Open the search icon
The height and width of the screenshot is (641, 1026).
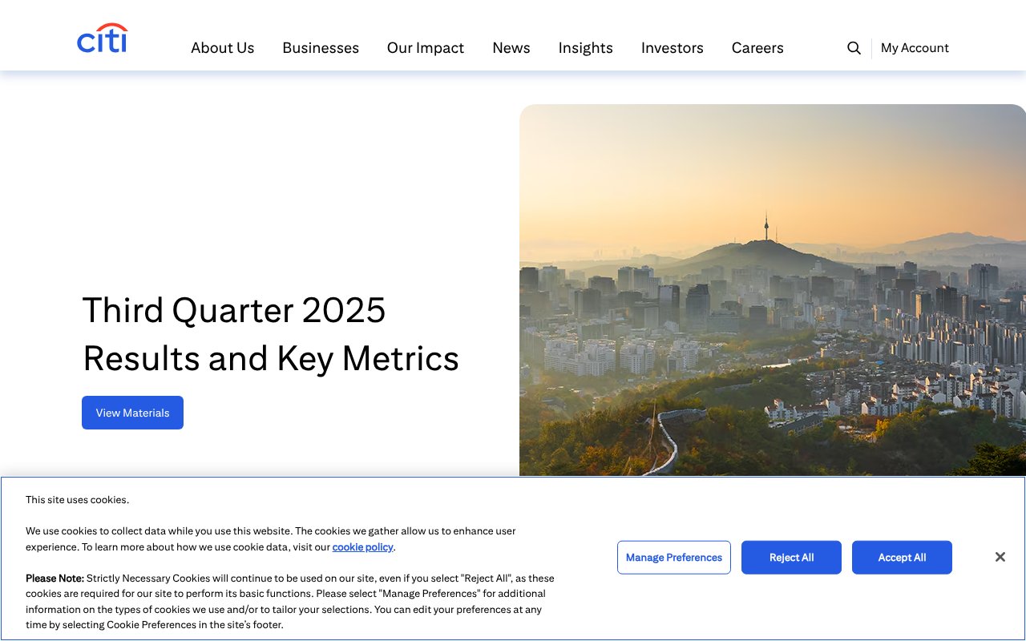[x=854, y=48]
